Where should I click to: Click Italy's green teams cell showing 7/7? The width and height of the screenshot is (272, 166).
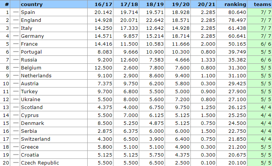(x=259, y=28)
